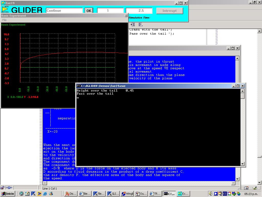Click the console scrollbar up arrow
Viewport: 262px width, 197px height.
[243, 91]
